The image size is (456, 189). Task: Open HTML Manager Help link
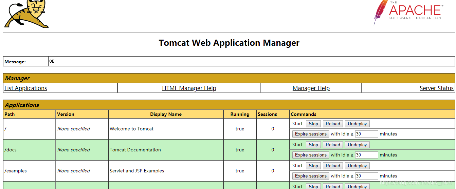[x=189, y=88]
